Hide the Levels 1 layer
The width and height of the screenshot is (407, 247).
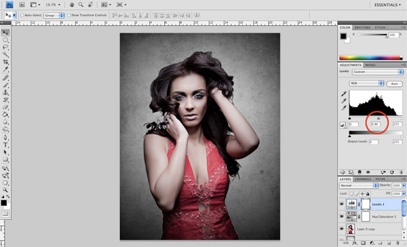[x=342, y=204]
